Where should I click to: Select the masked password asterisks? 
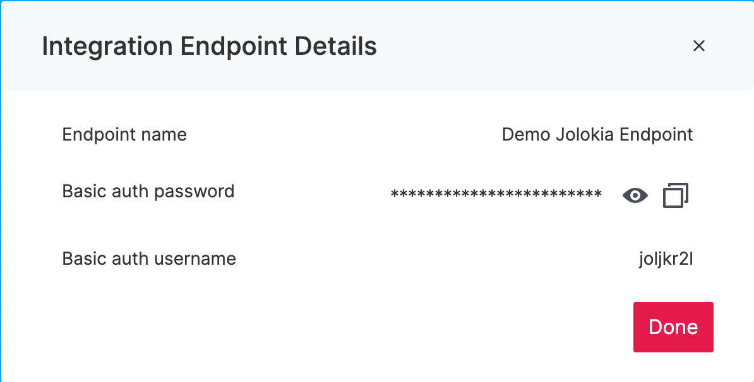pyautogui.click(x=496, y=192)
